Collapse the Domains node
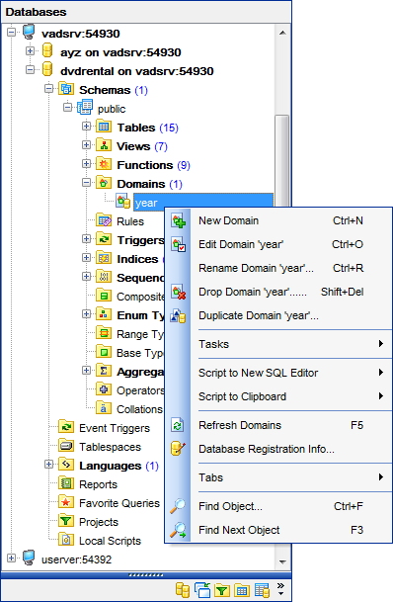Image resolution: width=393 pixels, height=602 pixels. pos(86,183)
